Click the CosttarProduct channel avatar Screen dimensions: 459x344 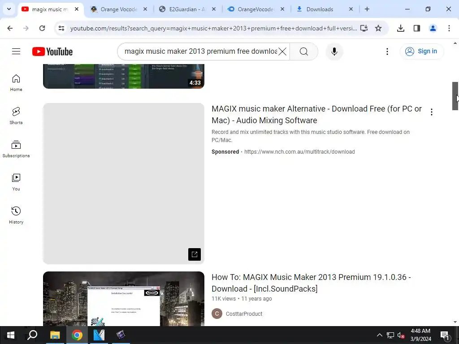pos(217,314)
